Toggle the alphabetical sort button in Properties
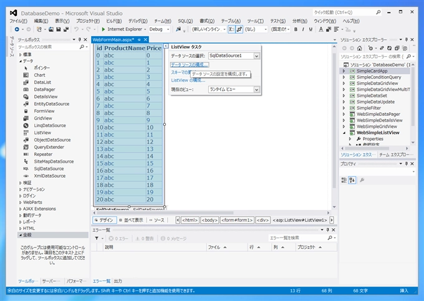Image resolution: width=424 pixels, height=301 pixels. pos(352,180)
